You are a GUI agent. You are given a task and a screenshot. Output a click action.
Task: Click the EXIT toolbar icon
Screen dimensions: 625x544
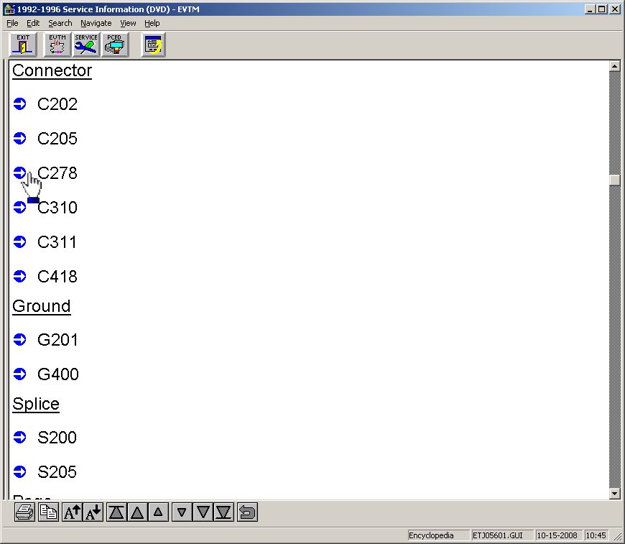point(23,45)
